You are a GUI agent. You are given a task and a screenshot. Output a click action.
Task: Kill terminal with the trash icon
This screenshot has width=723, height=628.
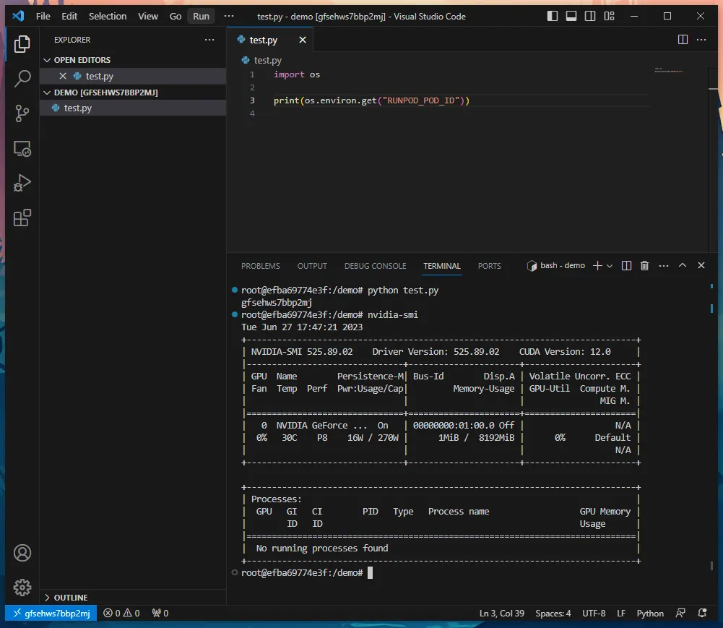(644, 266)
